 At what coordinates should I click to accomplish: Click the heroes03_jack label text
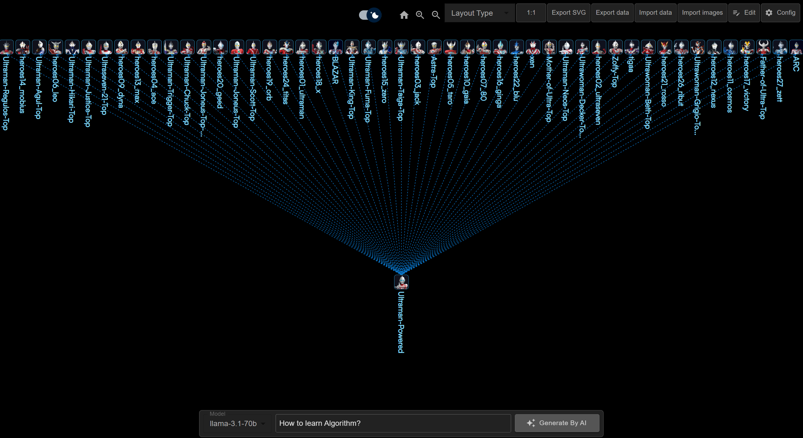417,80
